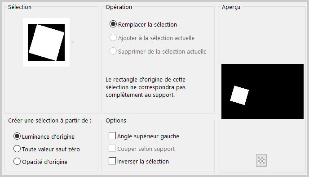Select the Opacité d'origine radio circle
309x177 pixels.
pos(17,161)
